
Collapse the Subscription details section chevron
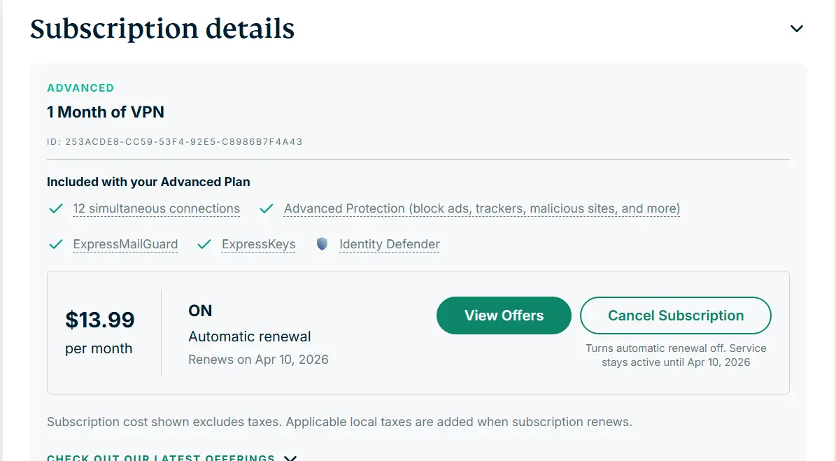click(x=797, y=29)
